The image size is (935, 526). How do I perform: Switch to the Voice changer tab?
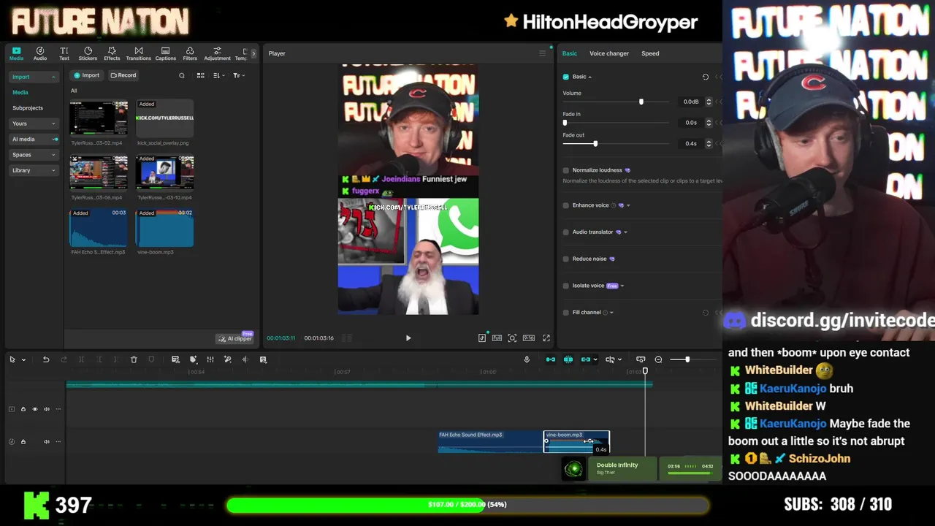[609, 53]
